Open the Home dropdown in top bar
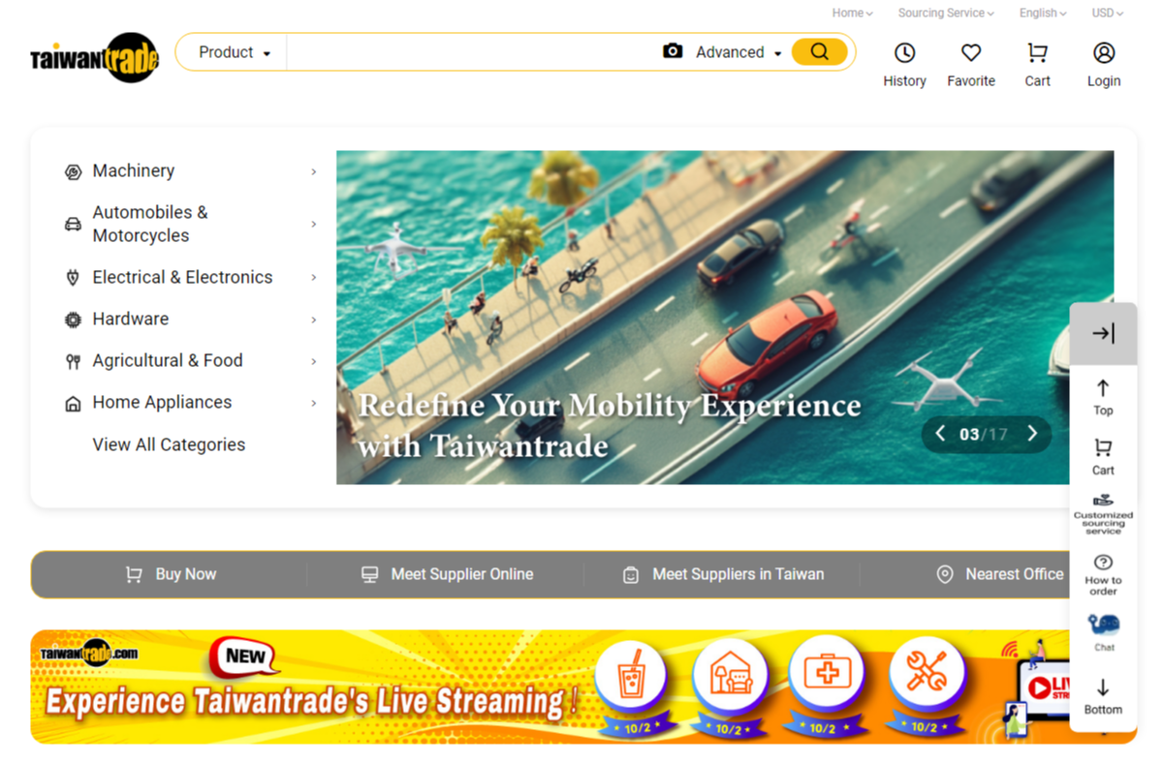 (852, 13)
